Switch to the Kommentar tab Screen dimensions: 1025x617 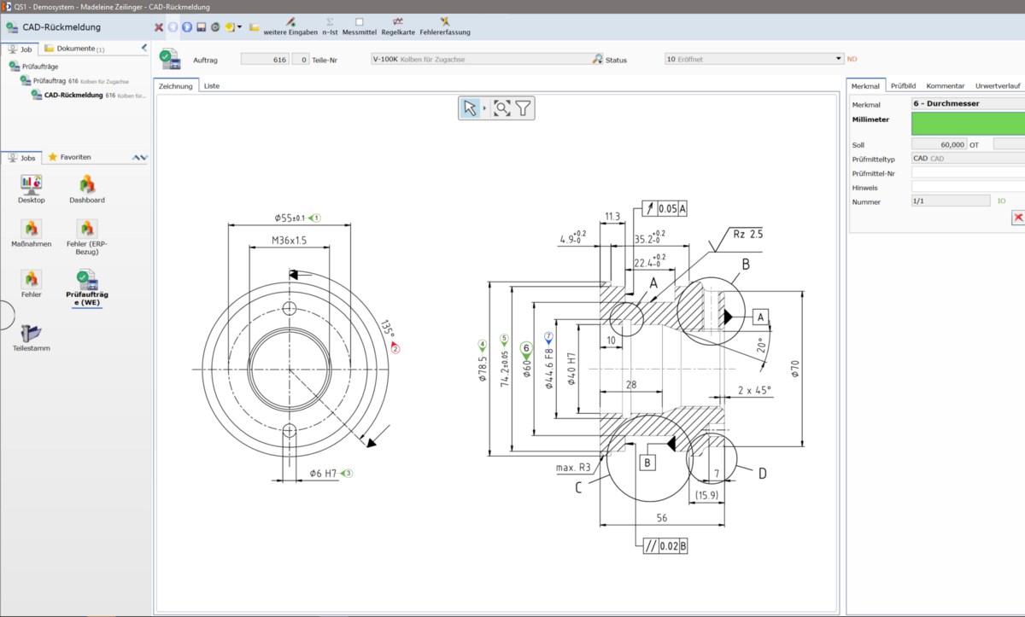click(x=946, y=86)
